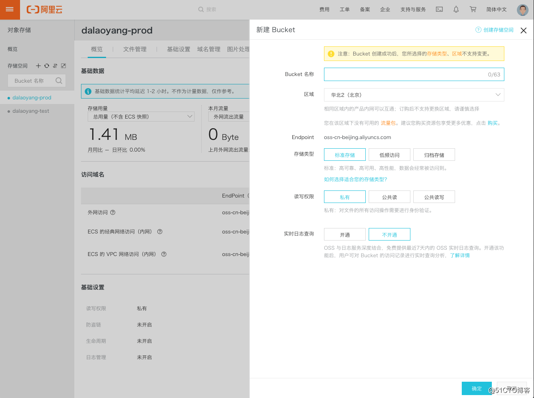This screenshot has height=398, width=534.
Task: Switch to the 基础设置 tab
Action: click(179, 49)
